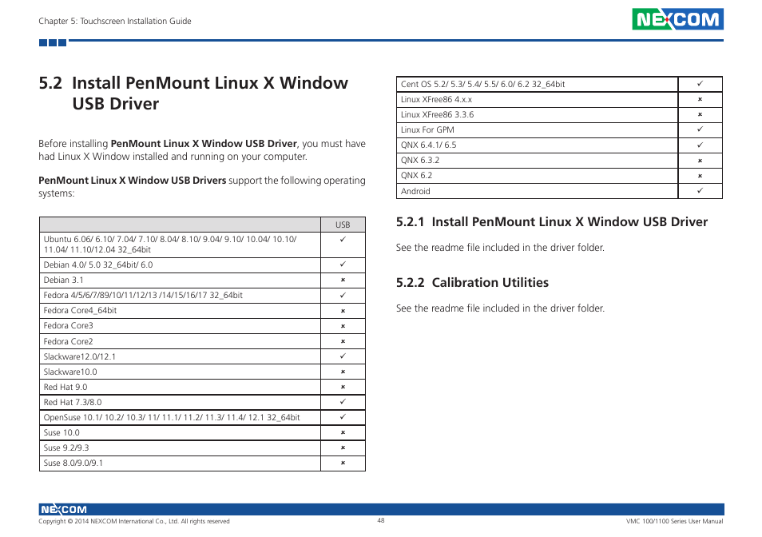Click the 'Linux For GPM' cell
This screenshot has height=537, width=762.
point(538,129)
